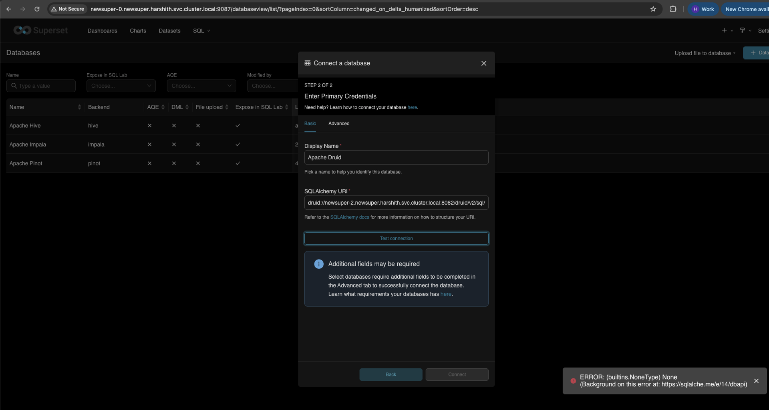Click the Backend column header
769x410 pixels.
(99, 107)
